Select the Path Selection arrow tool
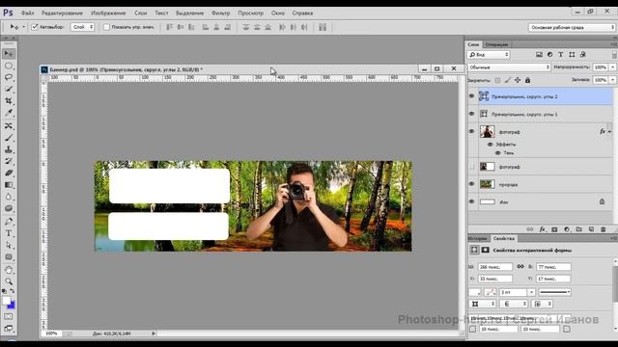The height and width of the screenshot is (347, 618). coord(9,245)
